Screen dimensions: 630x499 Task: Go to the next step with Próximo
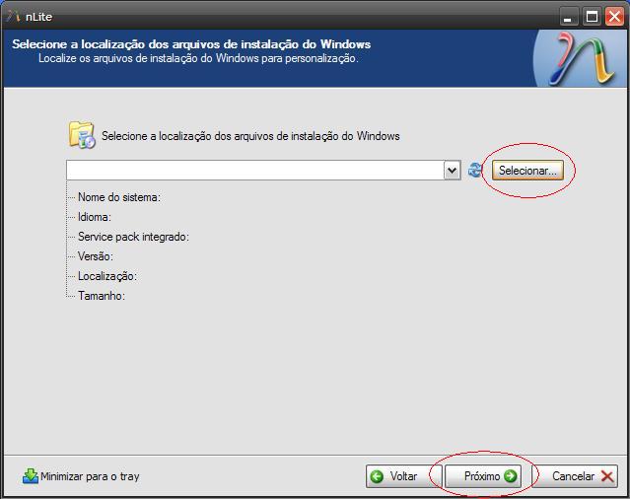tap(483, 476)
